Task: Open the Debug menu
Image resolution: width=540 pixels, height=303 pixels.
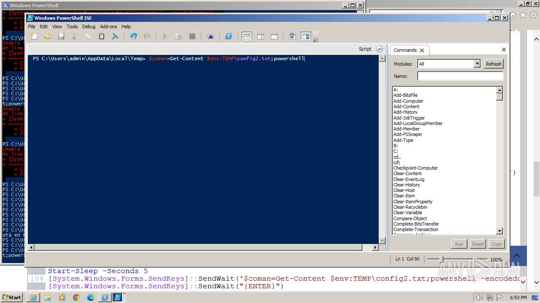Action: (89, 27)
